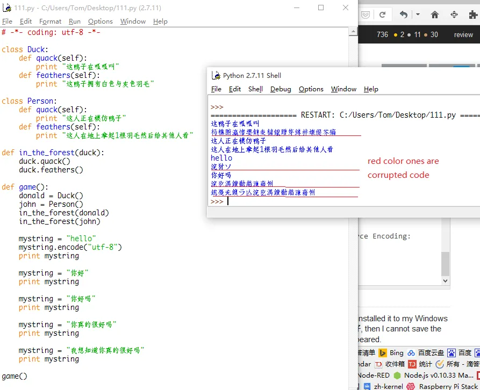
Task: Open the Format menu in 111.py
Action: (50, 21)
